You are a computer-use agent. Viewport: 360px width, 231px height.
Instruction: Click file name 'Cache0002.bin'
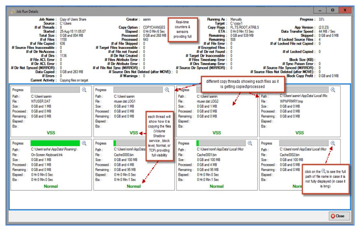(x=290, y=155)
